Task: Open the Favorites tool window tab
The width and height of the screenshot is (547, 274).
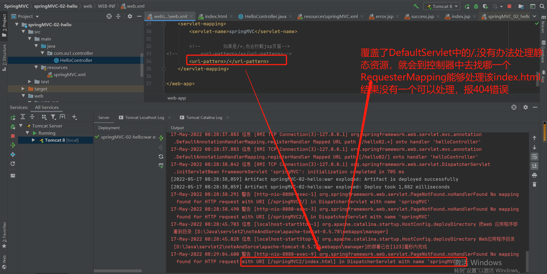Action: coord(4,235)
